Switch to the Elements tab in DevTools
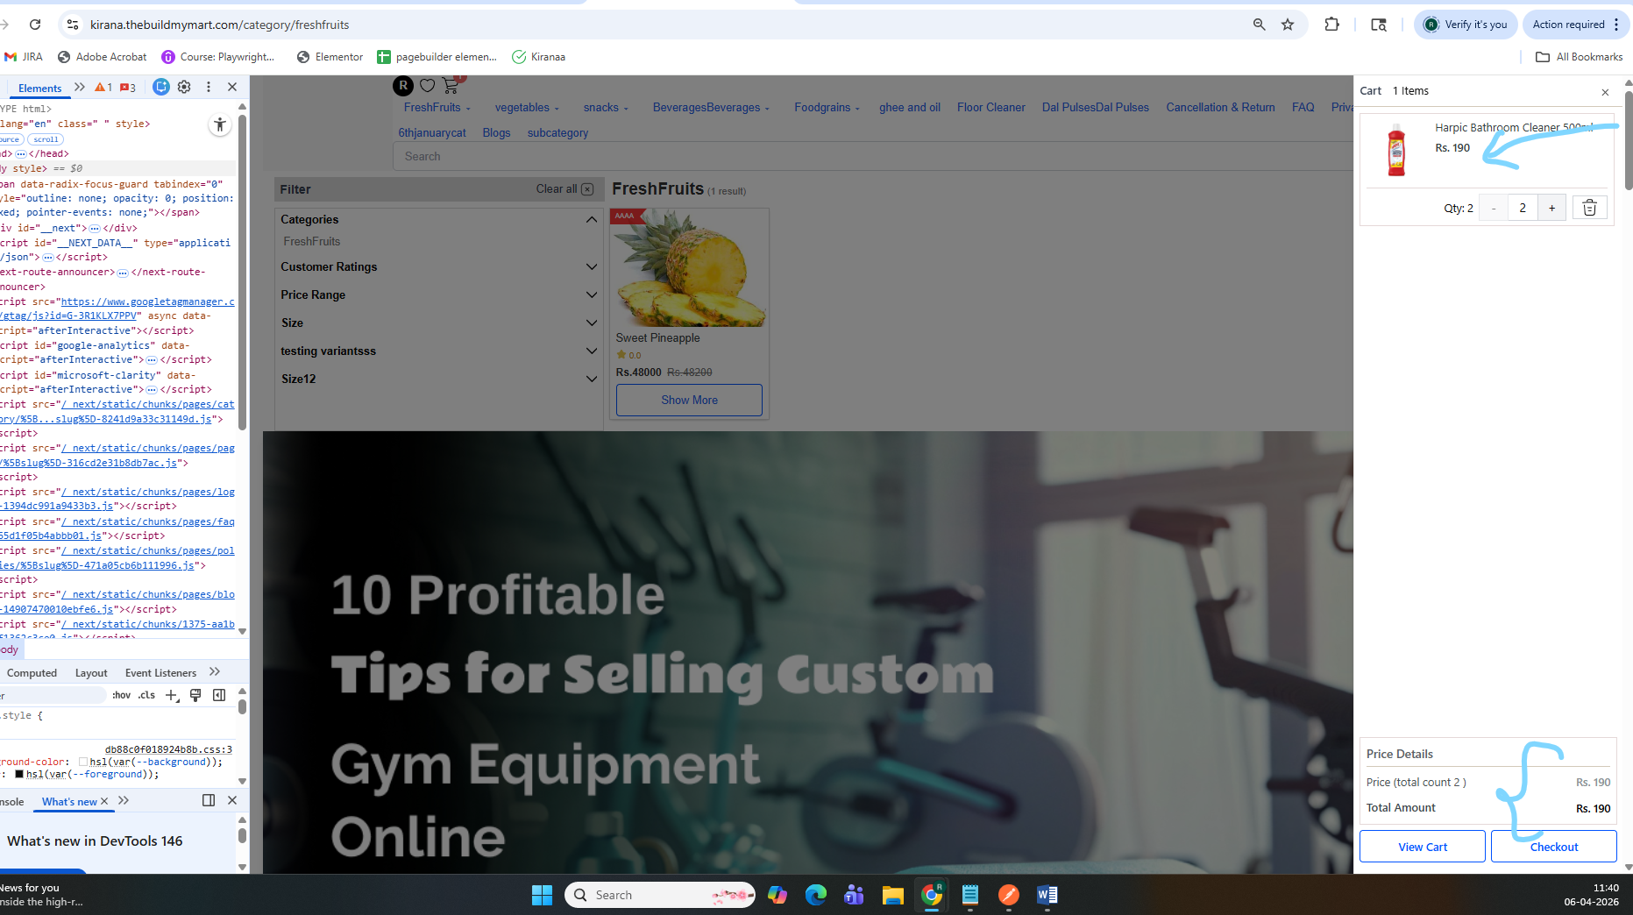The image size is (1633, 915). (39, 88)
